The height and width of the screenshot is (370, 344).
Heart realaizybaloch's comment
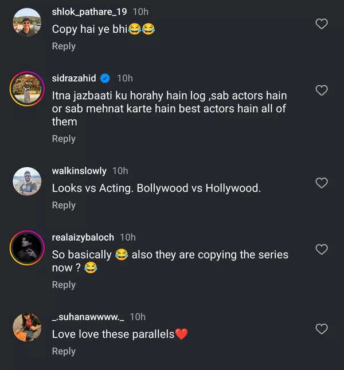(x=322, y=249)
